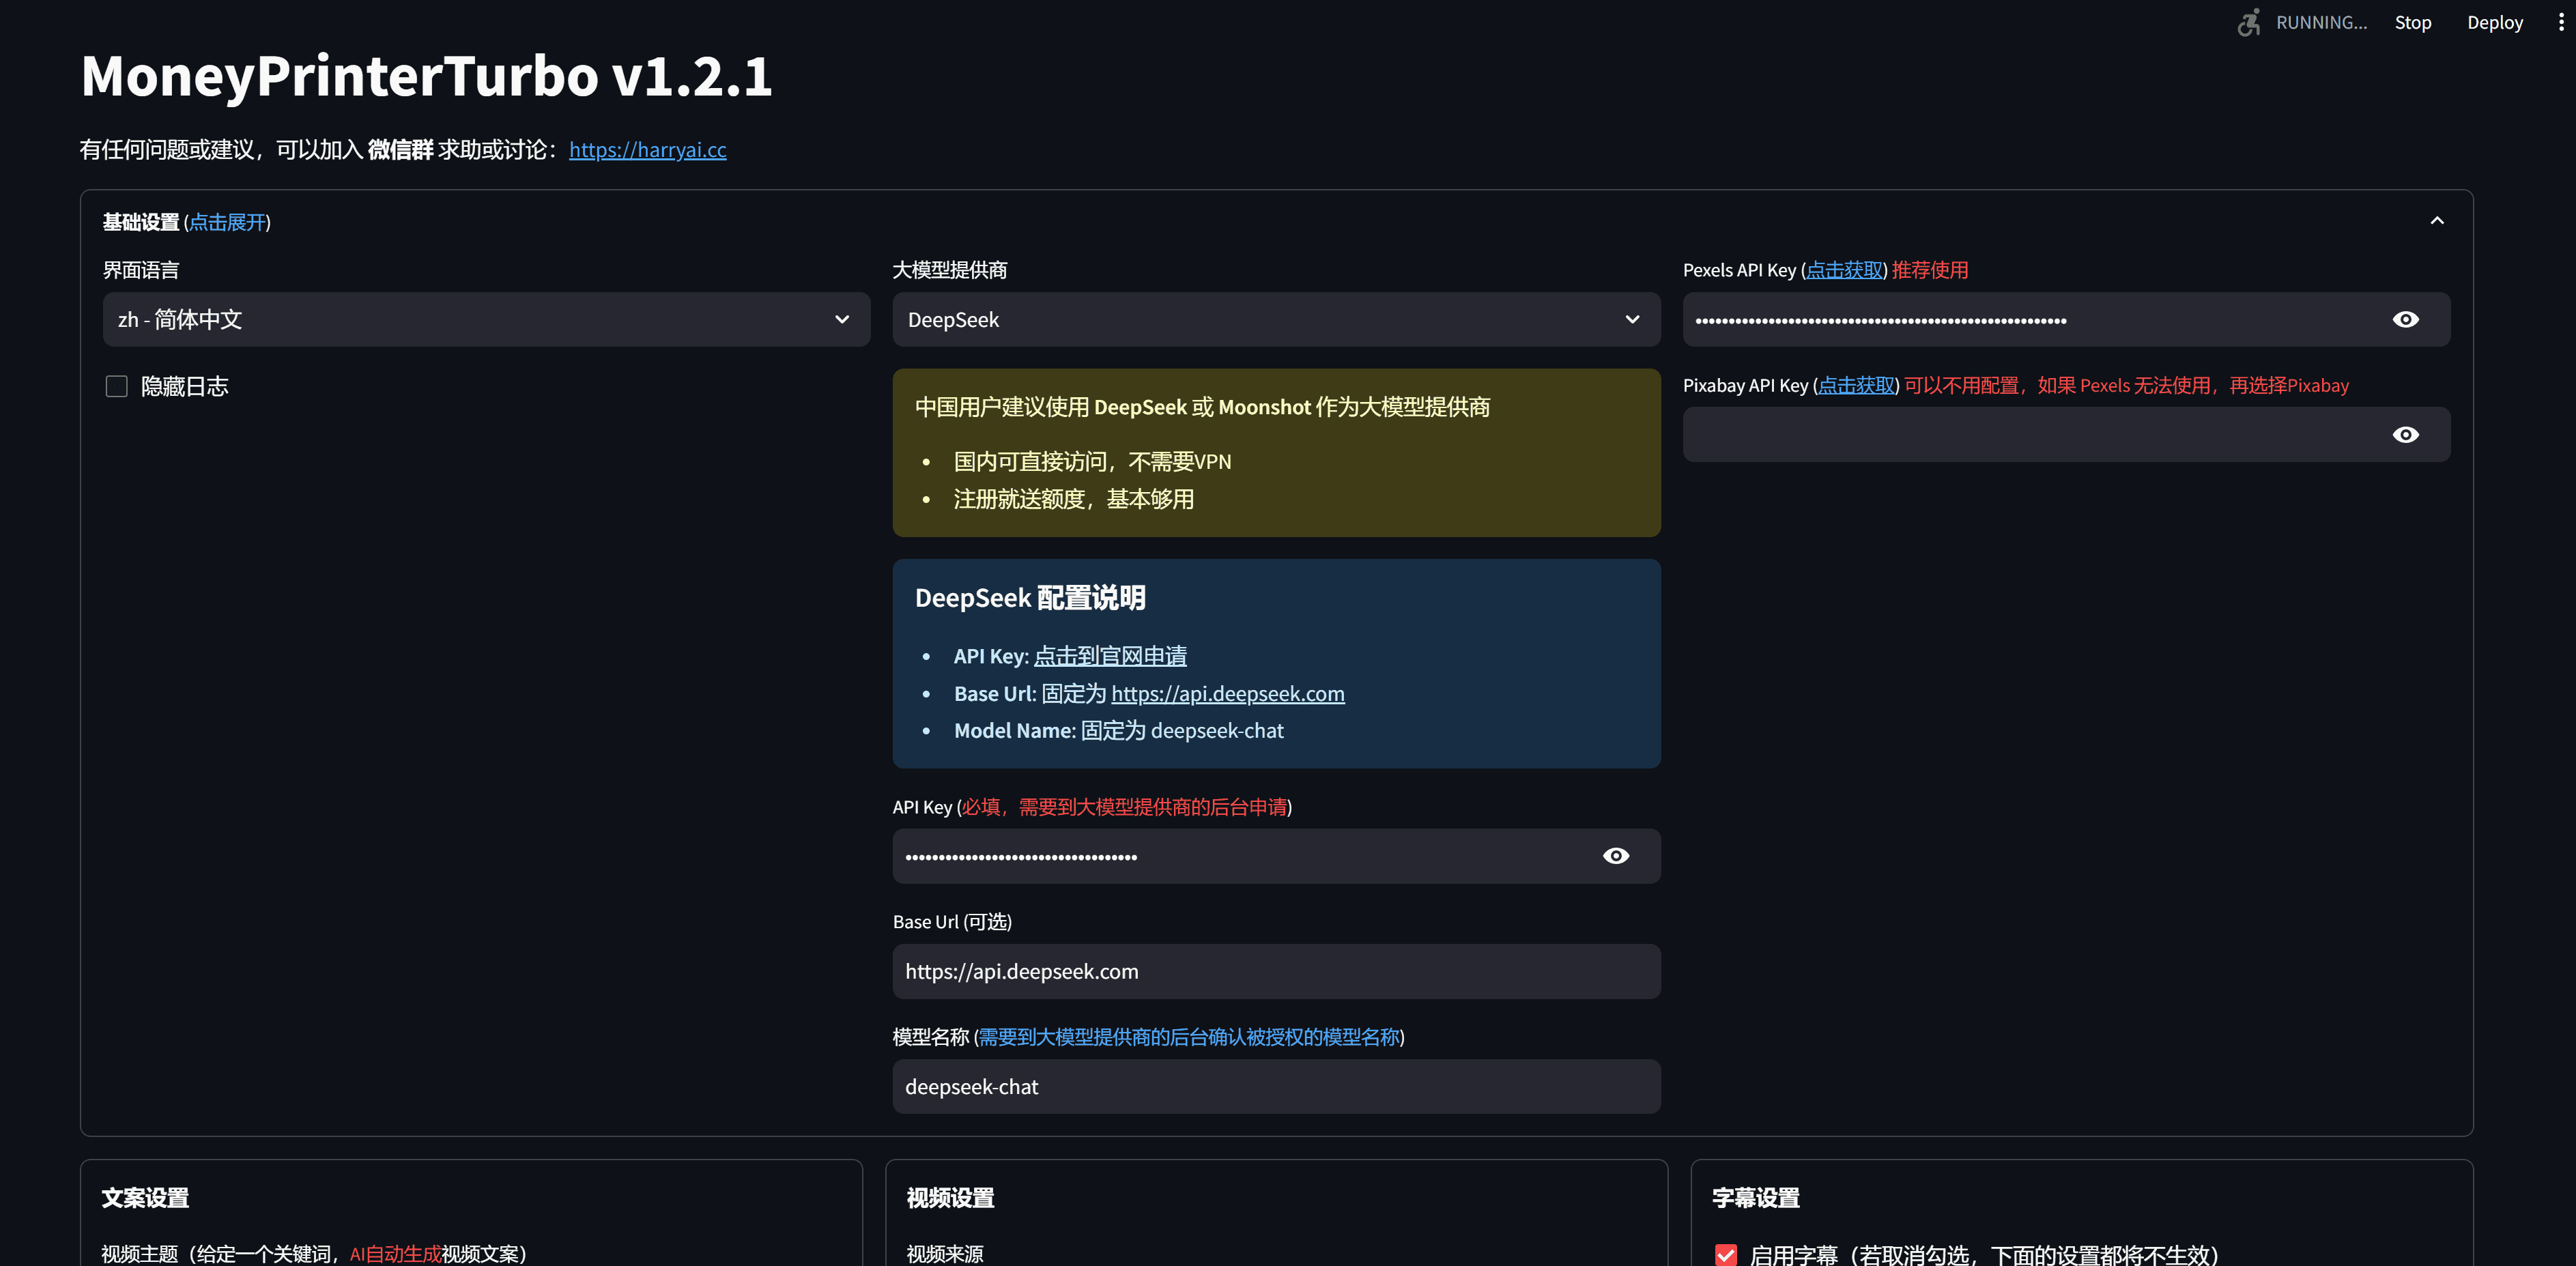Viewport: 2576px width, 1266px height.
Task: Open the 界面语言 dropdown
Action: (x=486, y=319)
